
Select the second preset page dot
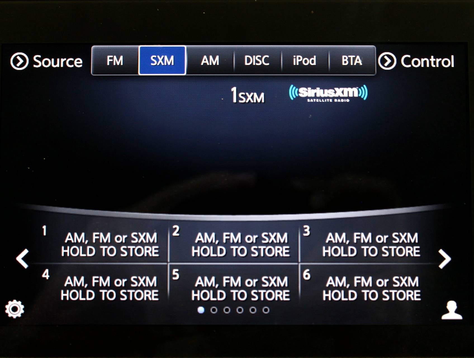[x=214, y=310]
